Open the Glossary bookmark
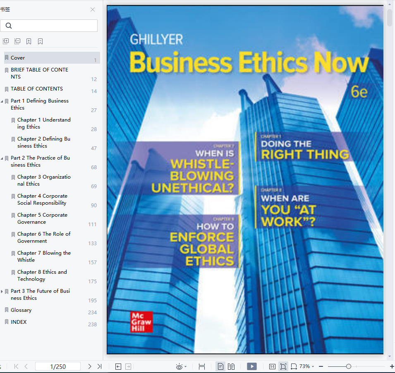Image resolution: width=395 pixels, height=373 pixels. (21, 310)
